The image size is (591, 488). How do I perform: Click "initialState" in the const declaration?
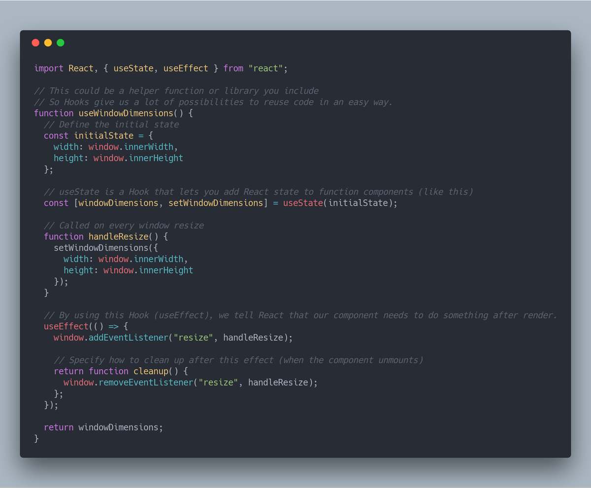coord(104,135)
